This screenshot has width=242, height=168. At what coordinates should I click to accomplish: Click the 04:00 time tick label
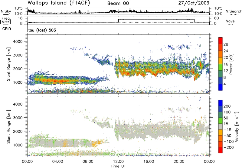(57, 162)
